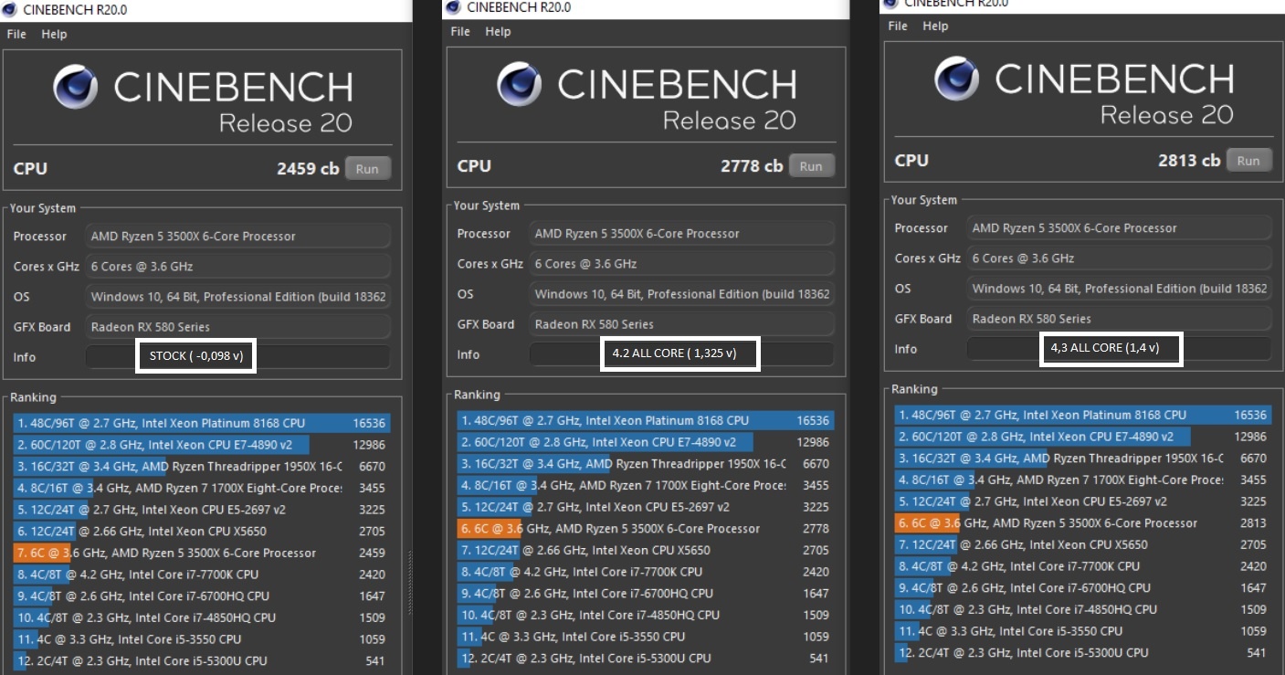Click the Cinebench title bar icon in the middle window
Viewport: 1285px width, 675px height.
click(x=452, y=8)
